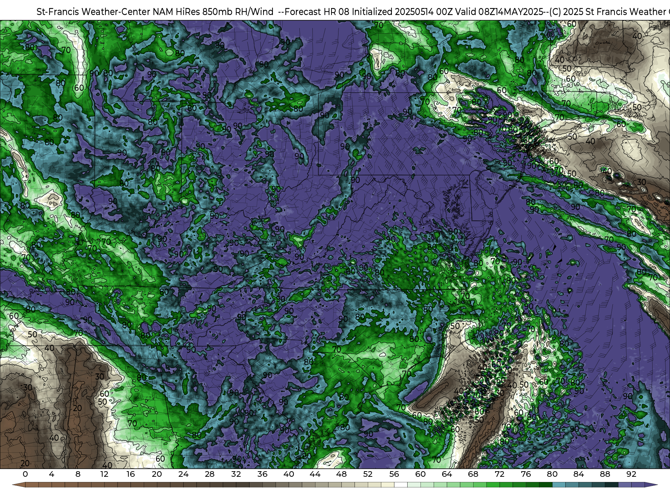The width and height of the screenshot is (670, 489).
Task: Click the '44' label on the color bar
Action: (315, 474)
